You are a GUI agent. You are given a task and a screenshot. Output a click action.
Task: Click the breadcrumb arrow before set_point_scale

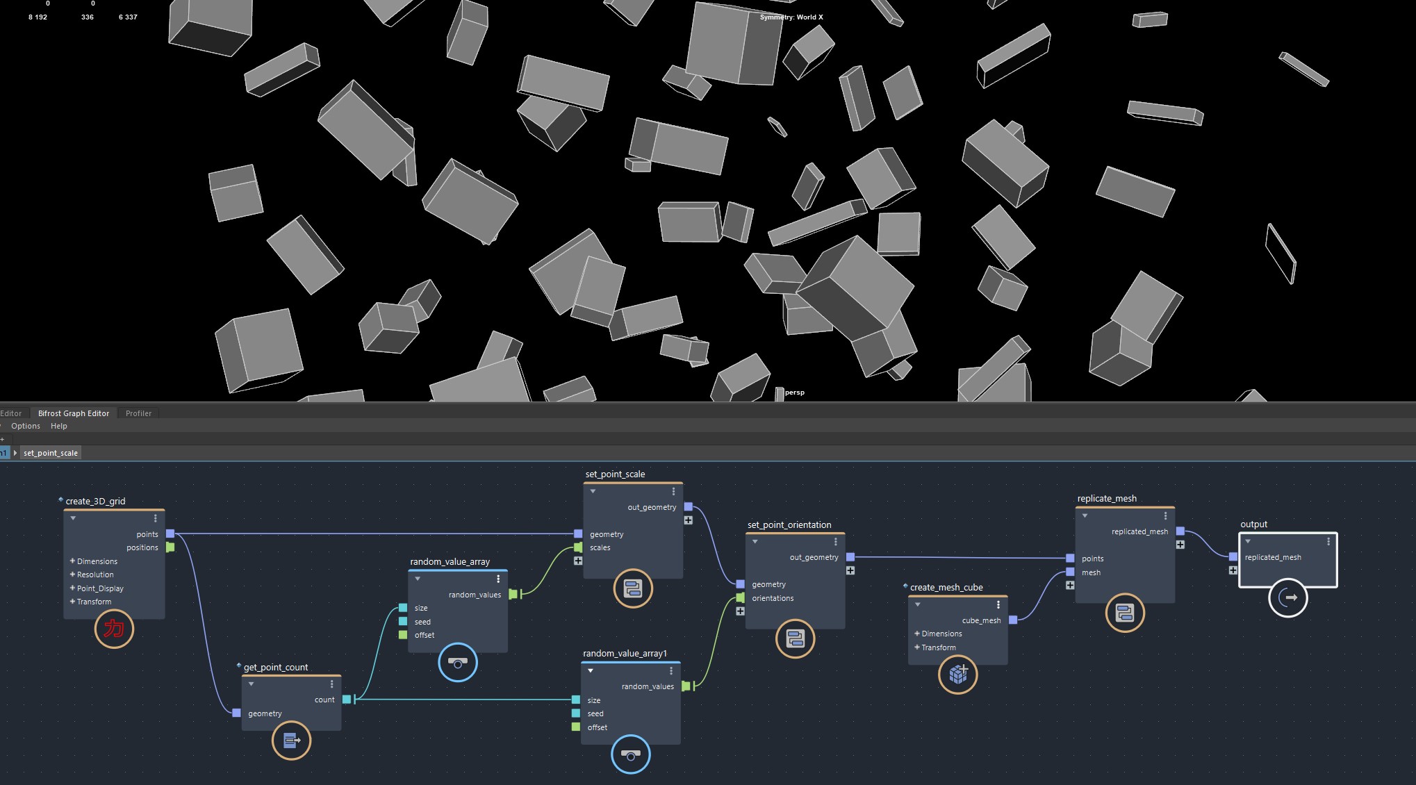pyautogui.click(x=15, y=453)
